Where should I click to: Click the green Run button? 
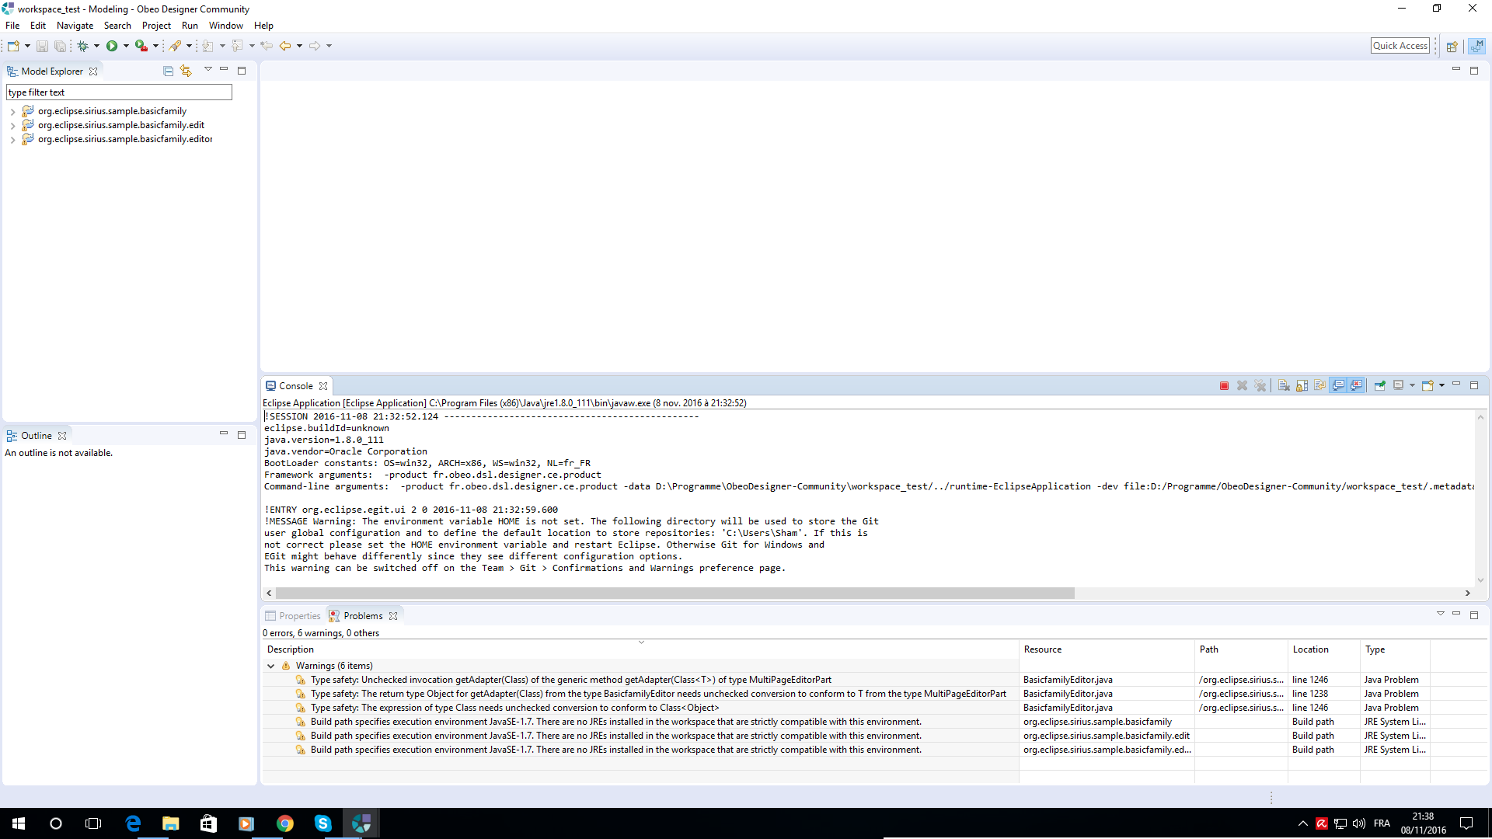(112, 46)
